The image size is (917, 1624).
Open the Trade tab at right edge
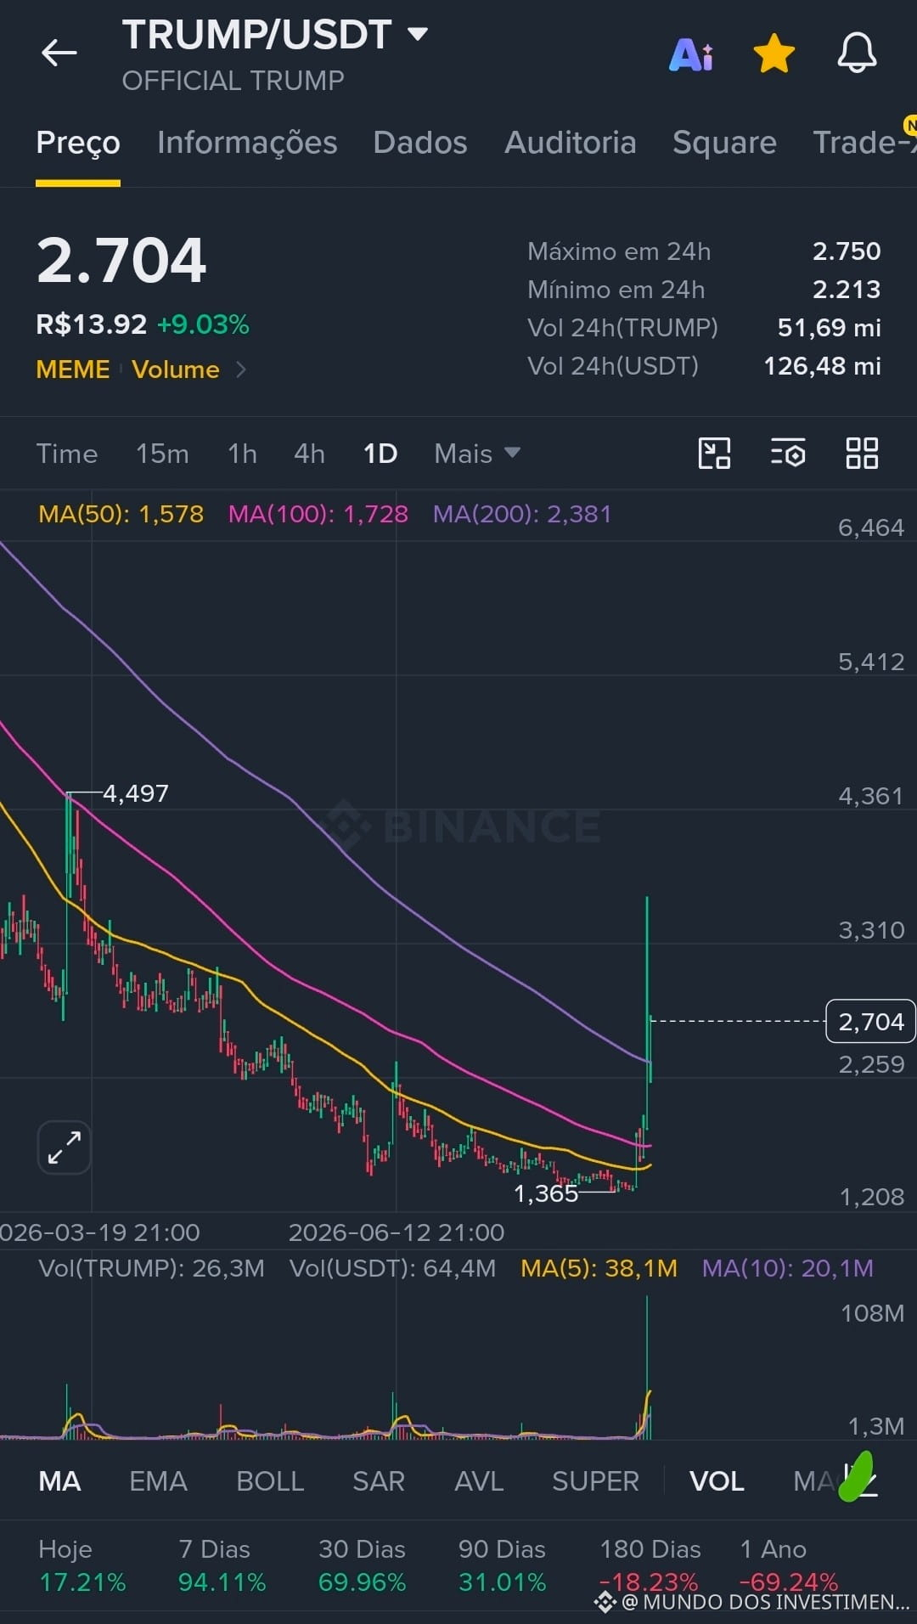(x=864, y=143)
